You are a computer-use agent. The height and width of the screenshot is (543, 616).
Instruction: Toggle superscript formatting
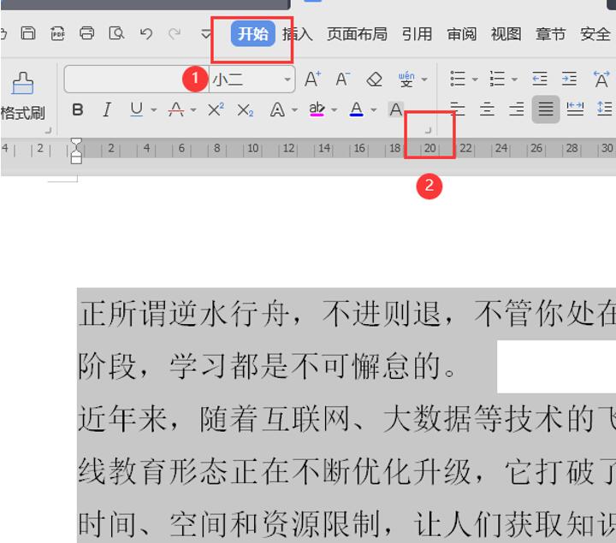[216, 109]
